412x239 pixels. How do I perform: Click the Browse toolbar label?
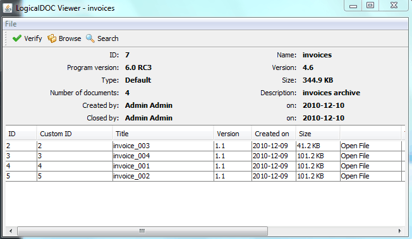(x=70, y=38)
